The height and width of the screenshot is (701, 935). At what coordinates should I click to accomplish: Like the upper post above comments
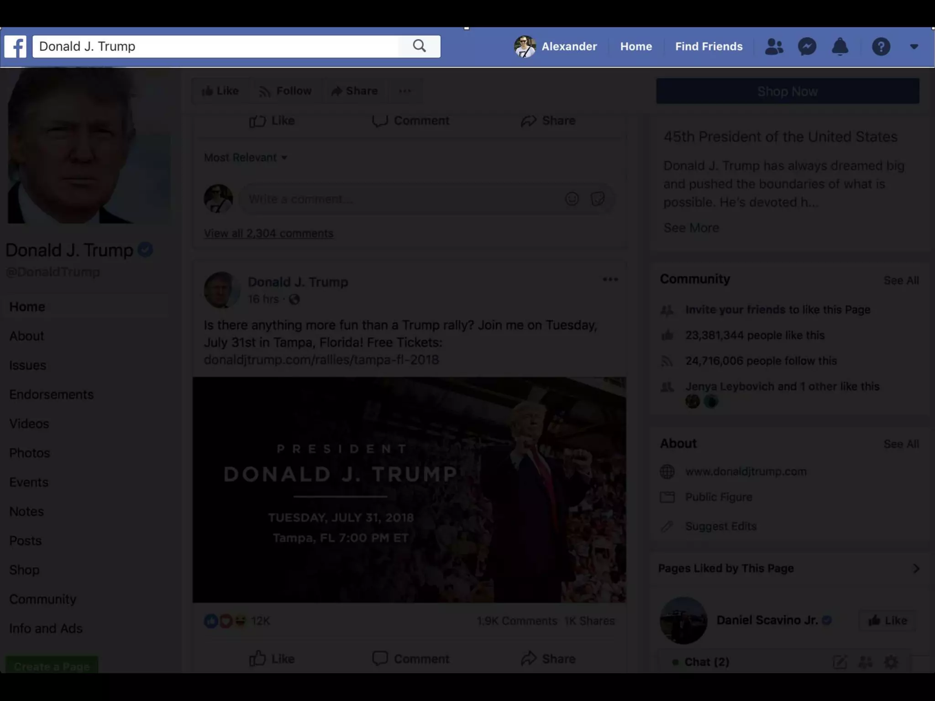click(x=272, y=120)
